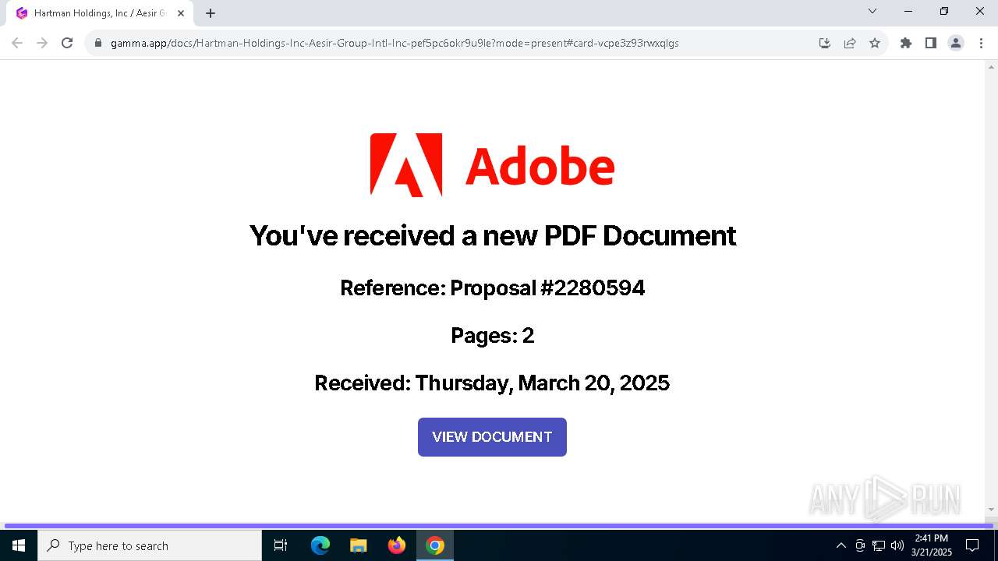Select the Hartman Holdings, Inc tab
The height and width of the screenshot is (561, 998).
tap(100, 13)
